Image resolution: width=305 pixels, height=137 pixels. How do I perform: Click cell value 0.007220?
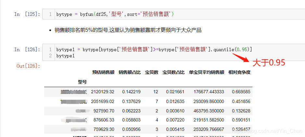(175, 120)
